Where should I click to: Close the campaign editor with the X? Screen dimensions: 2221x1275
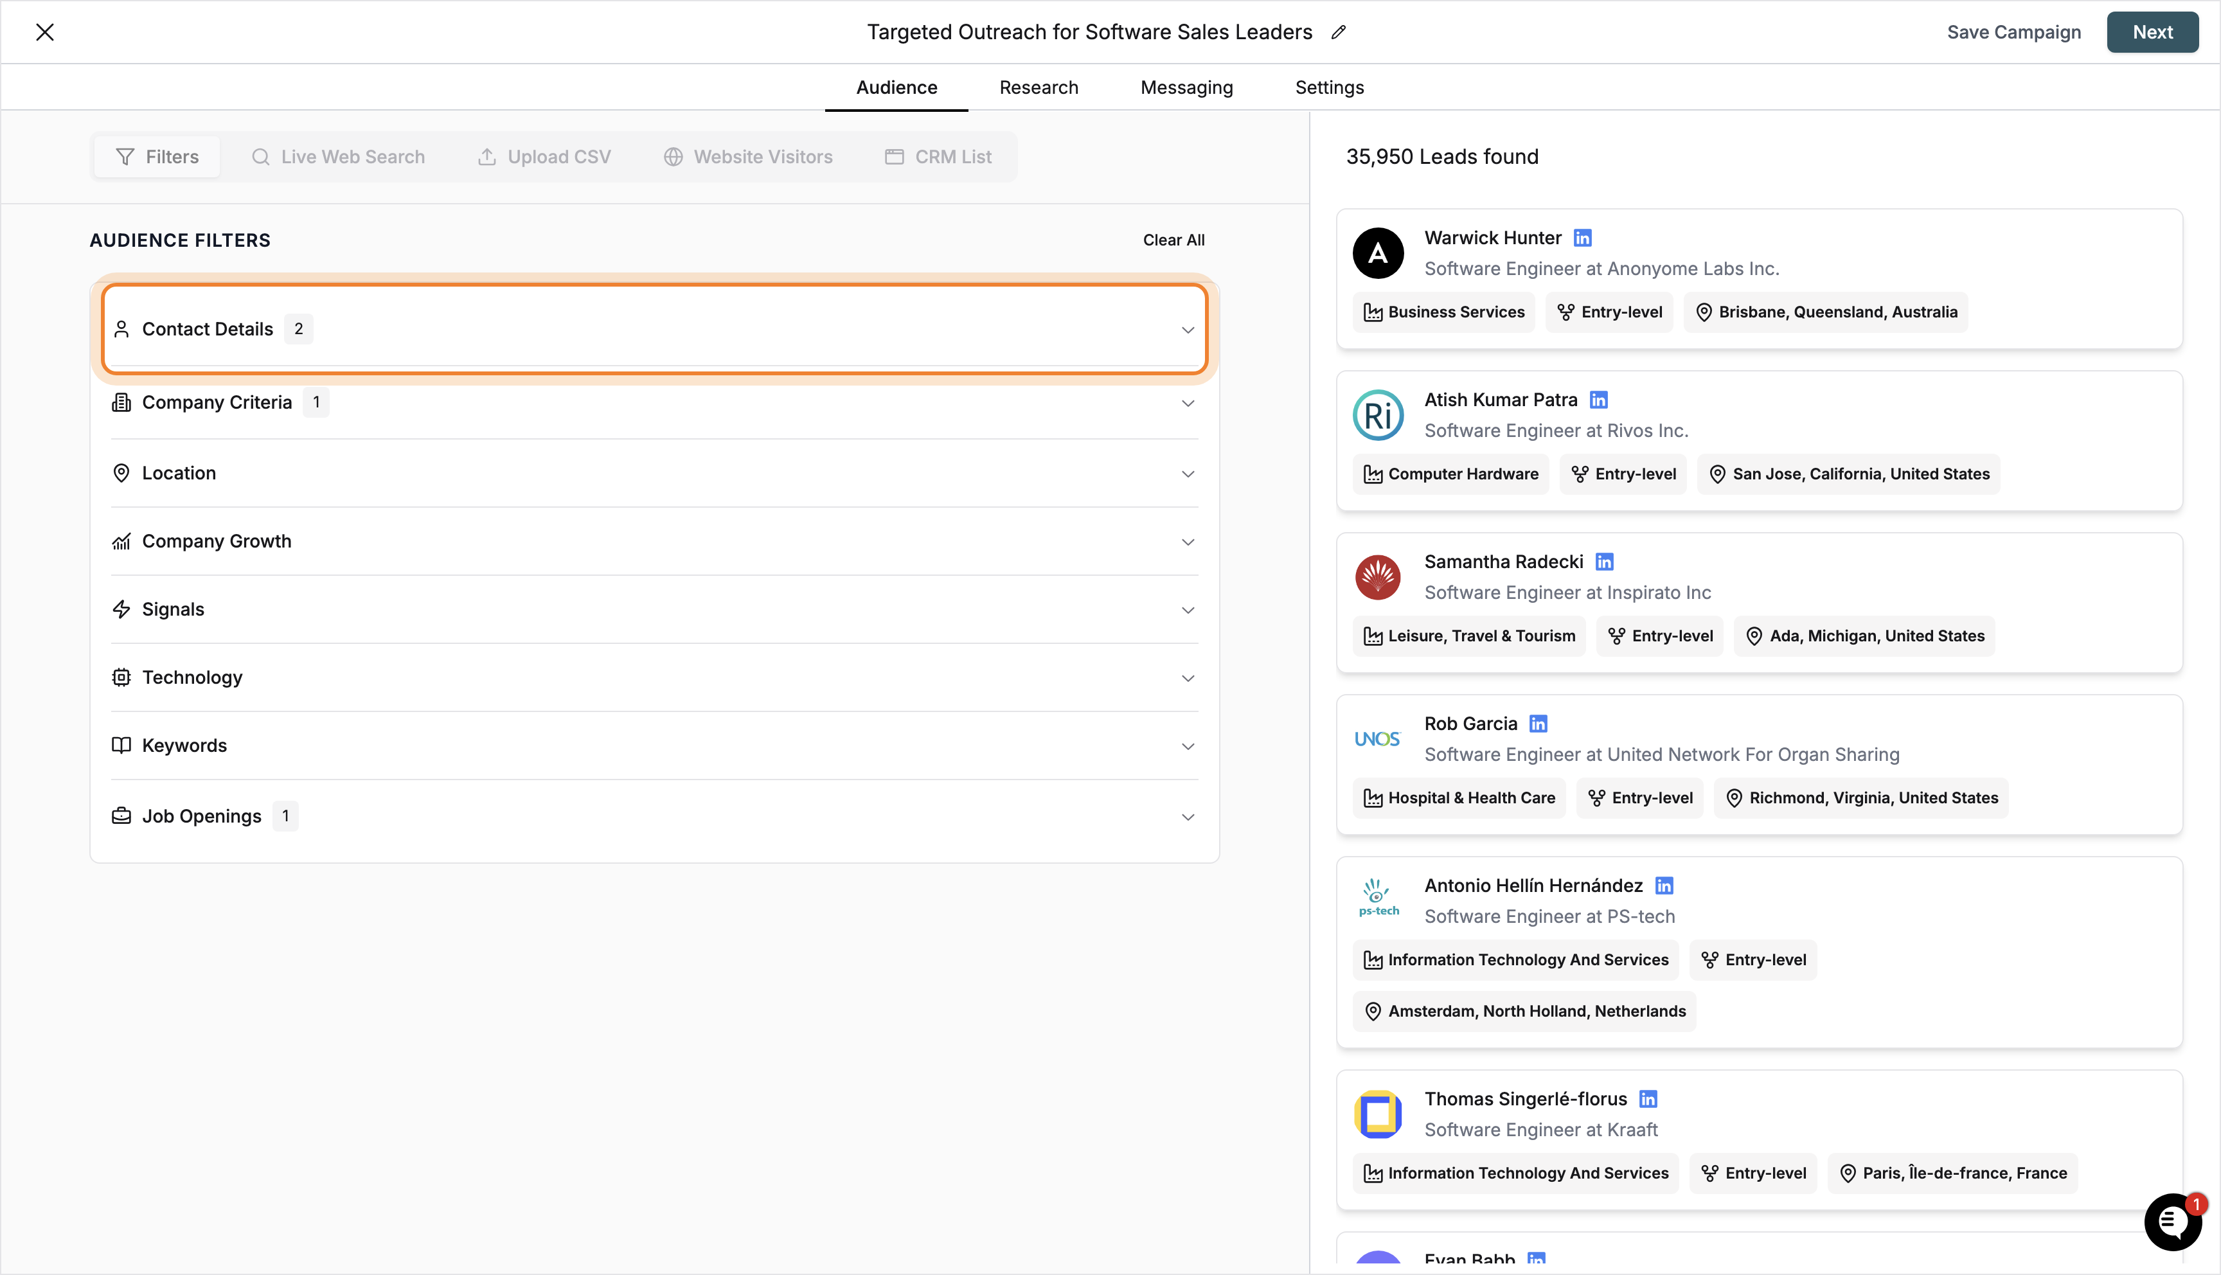click(46, 31)
